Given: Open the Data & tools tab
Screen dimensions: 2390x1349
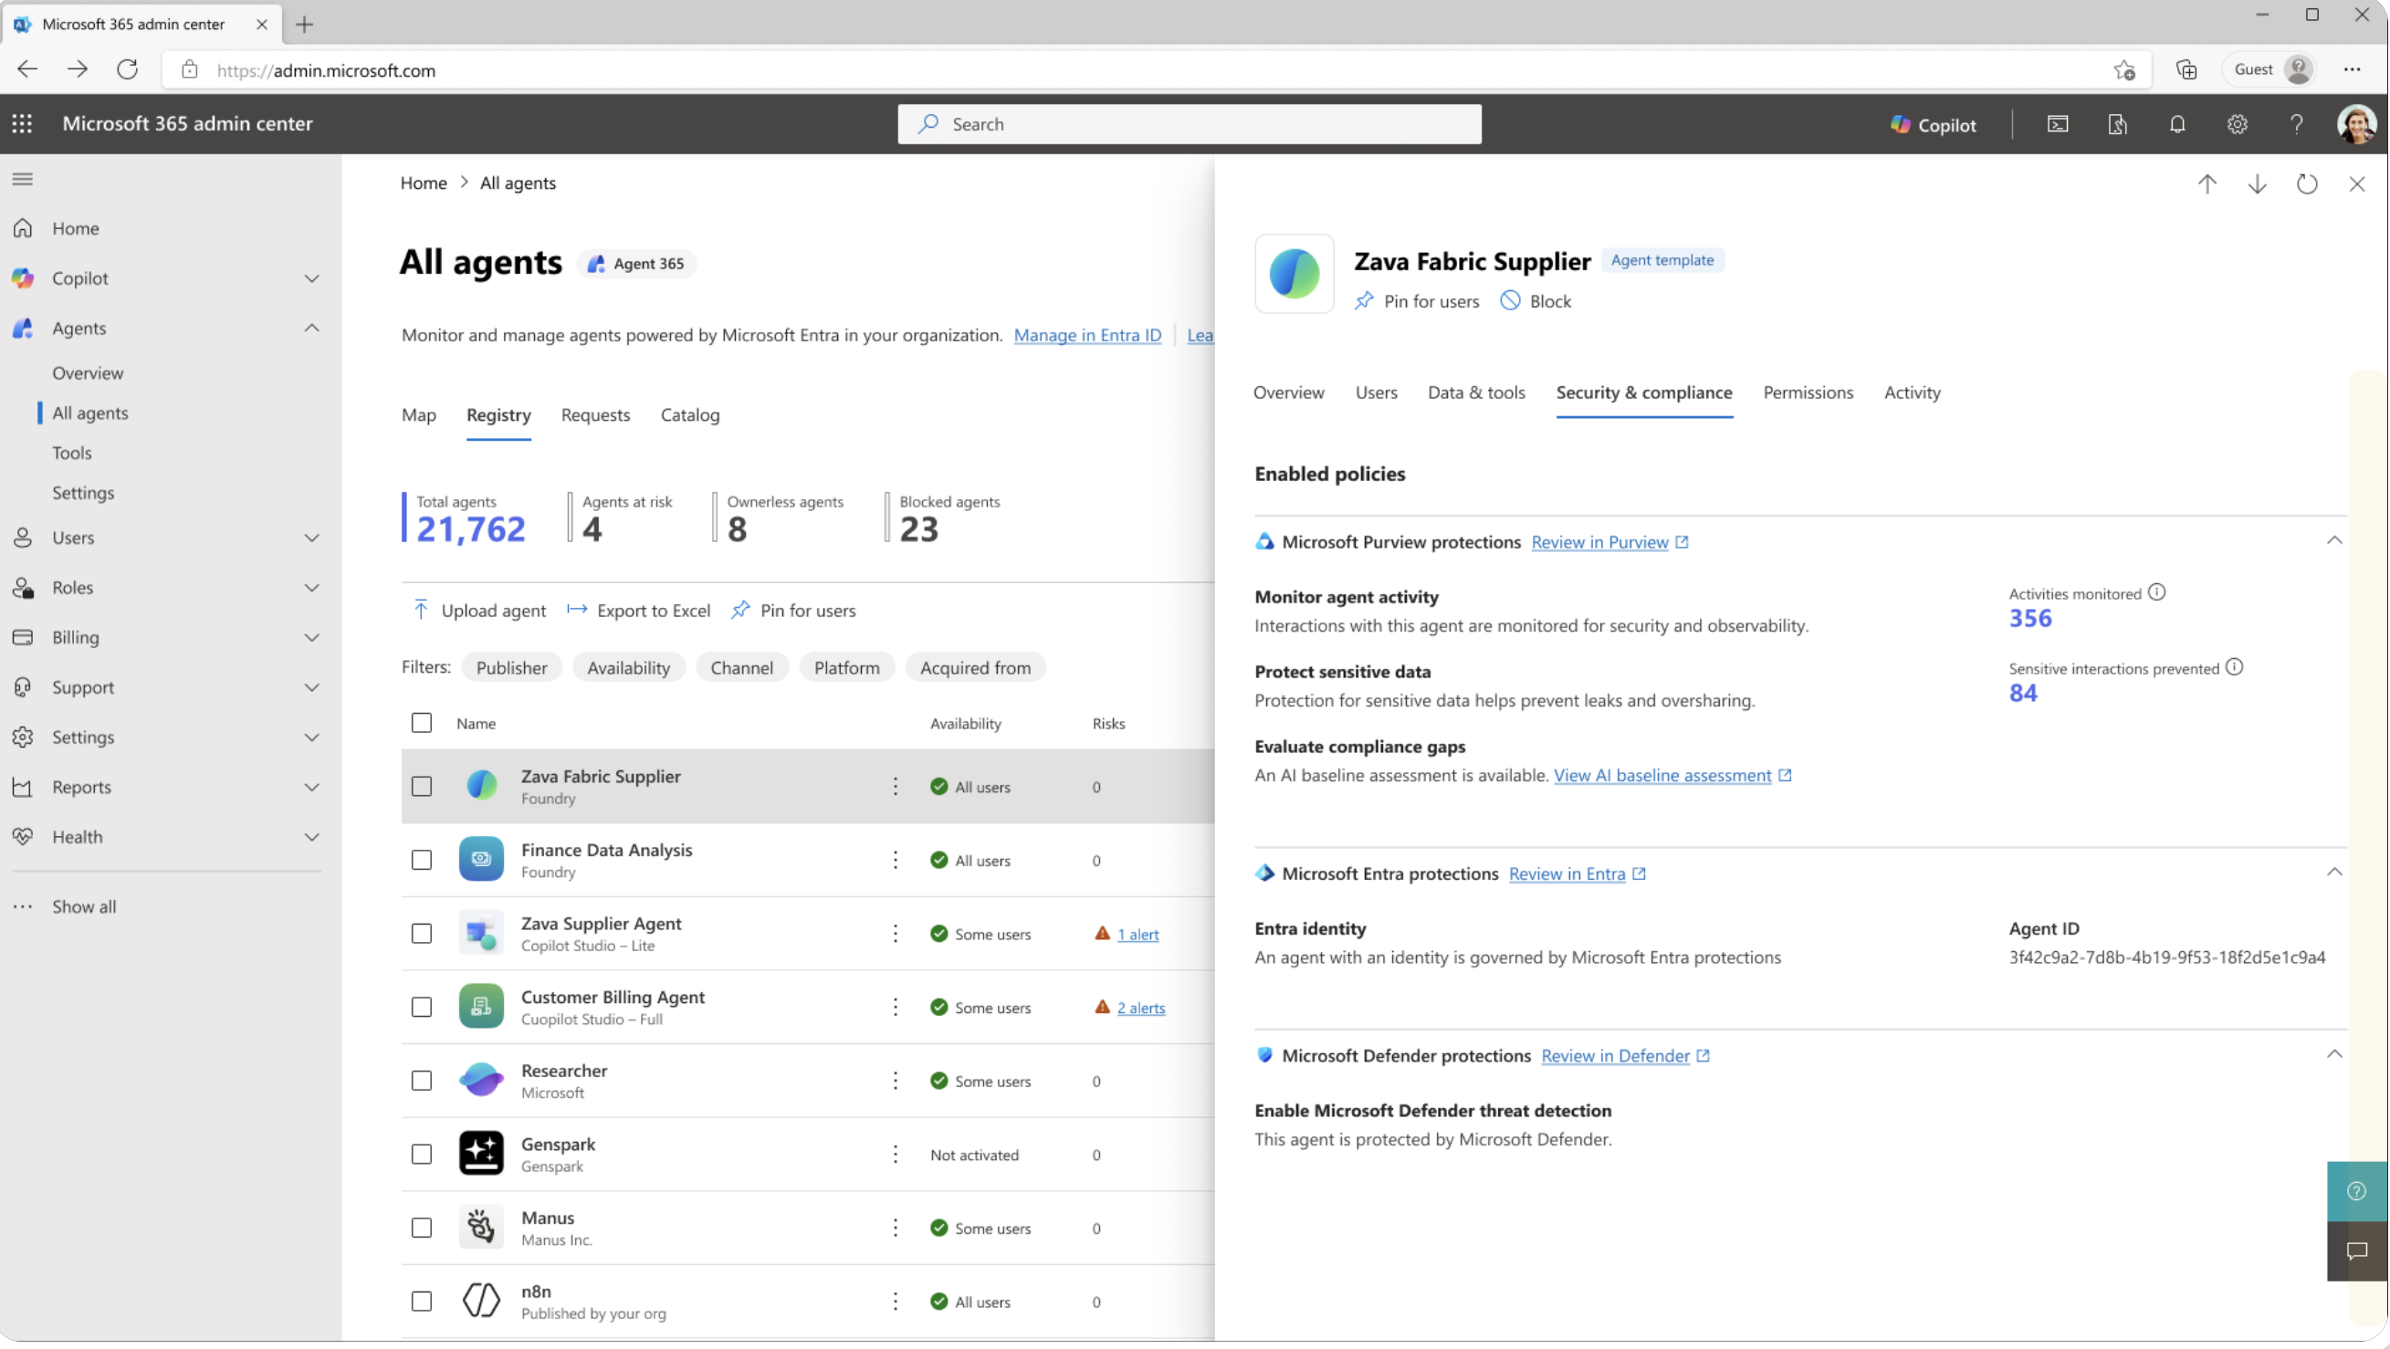Looking at the screenshot, I should [1477, 392].
